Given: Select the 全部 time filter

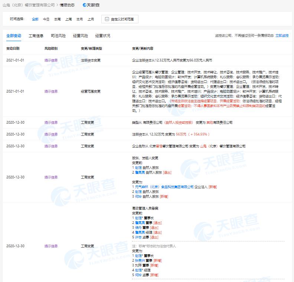Looking at the screenshot, I should (x=35, y=19).
